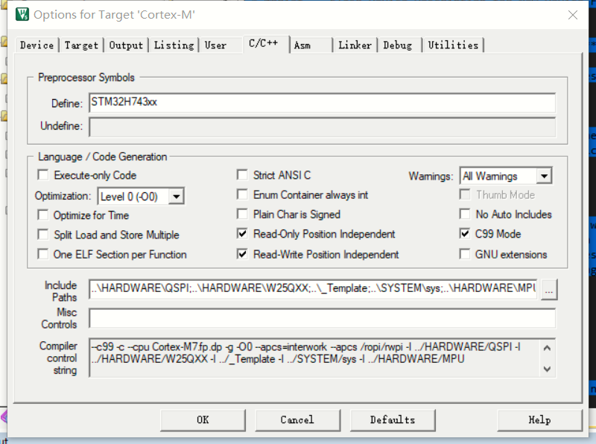Click the Misc Controls input field
596x444 pixels.
[x=322, y=318]
